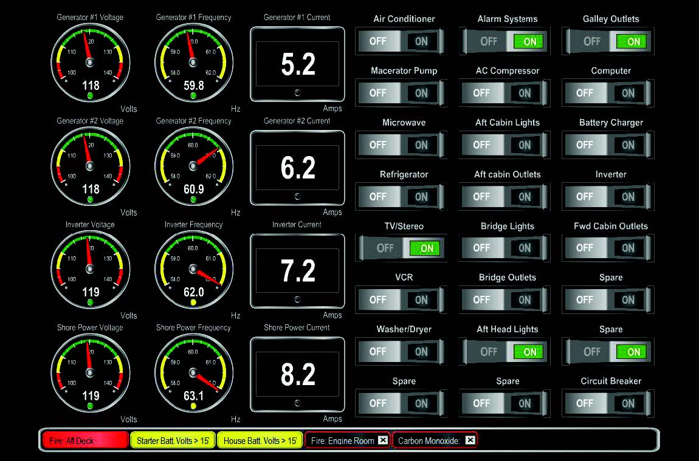Open the Shore Power Voltage gauge

[x=91, y=373]
